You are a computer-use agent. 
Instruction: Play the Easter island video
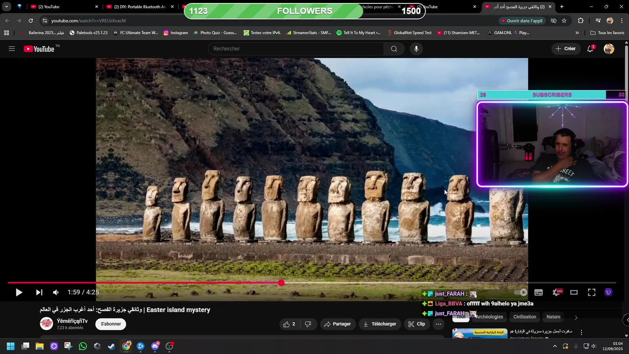[x=19, y=293]
